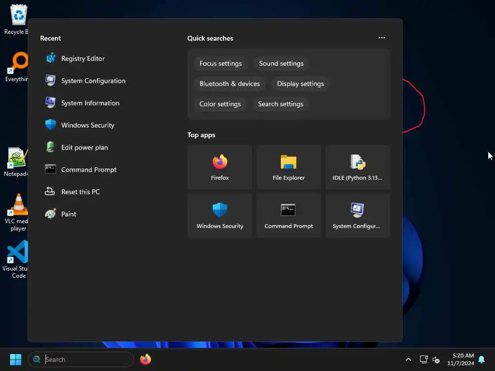This screenshot has width=495, height=371.
Task: Click the taskbar Search input field
Action: [81, 359]
